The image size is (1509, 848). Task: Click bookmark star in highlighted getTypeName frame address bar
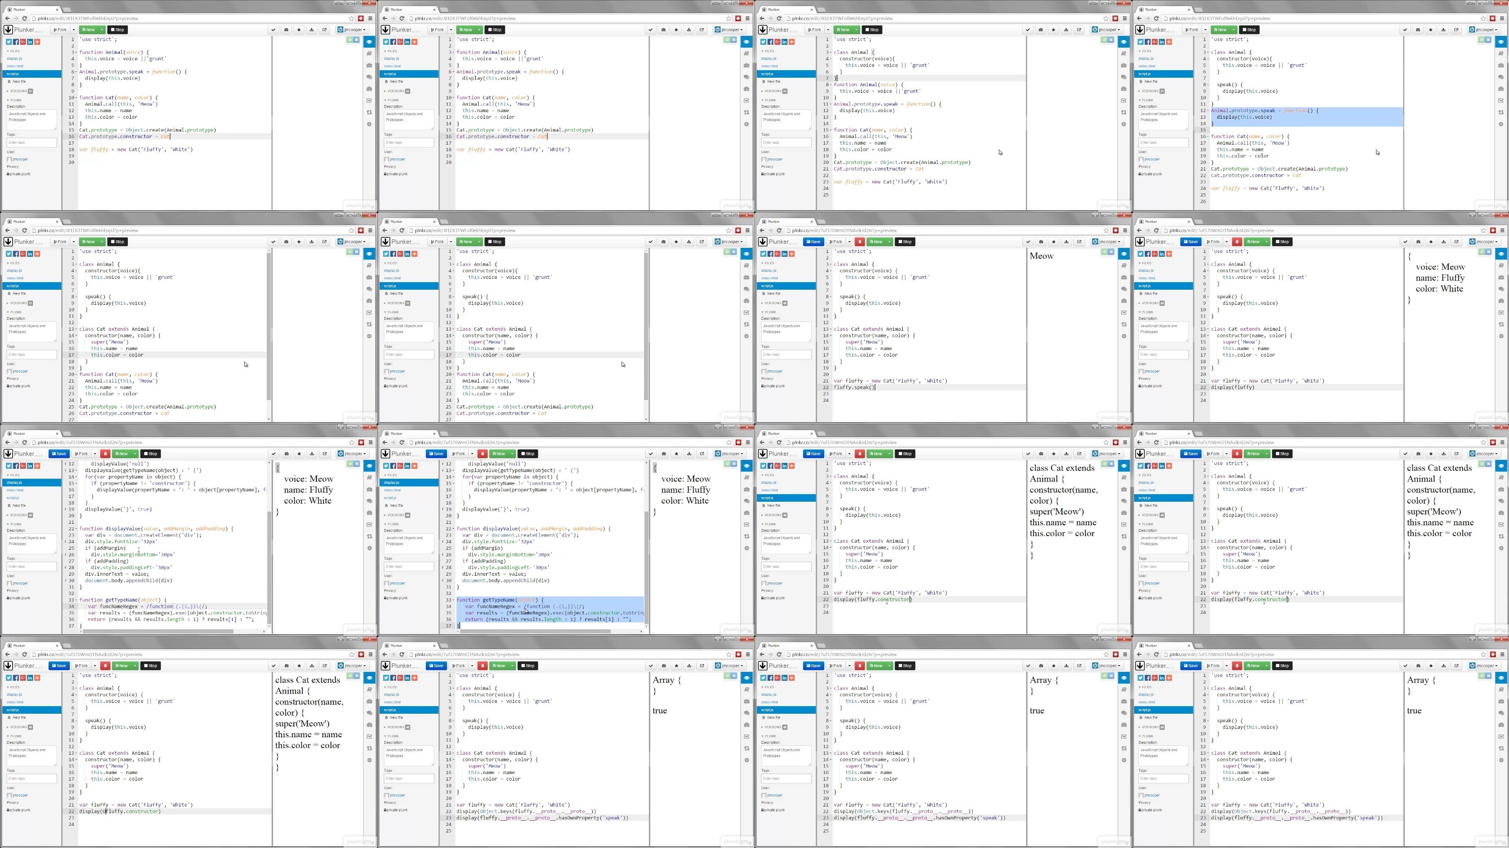point(730,442)
